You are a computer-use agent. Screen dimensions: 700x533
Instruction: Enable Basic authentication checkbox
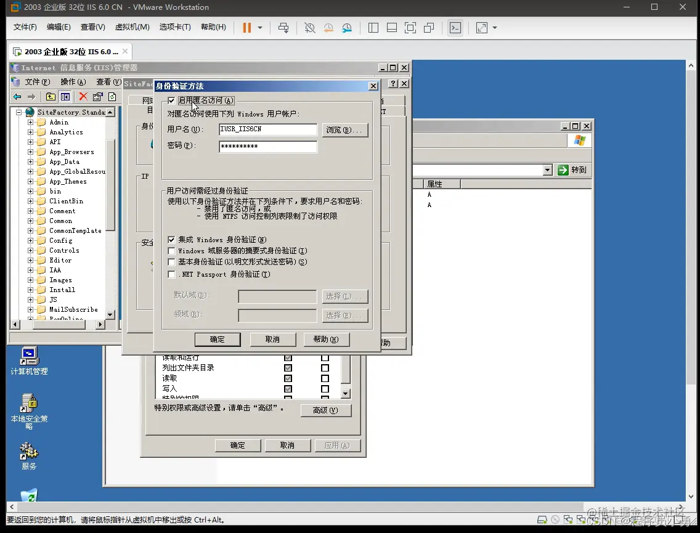(x=171, y=262)
